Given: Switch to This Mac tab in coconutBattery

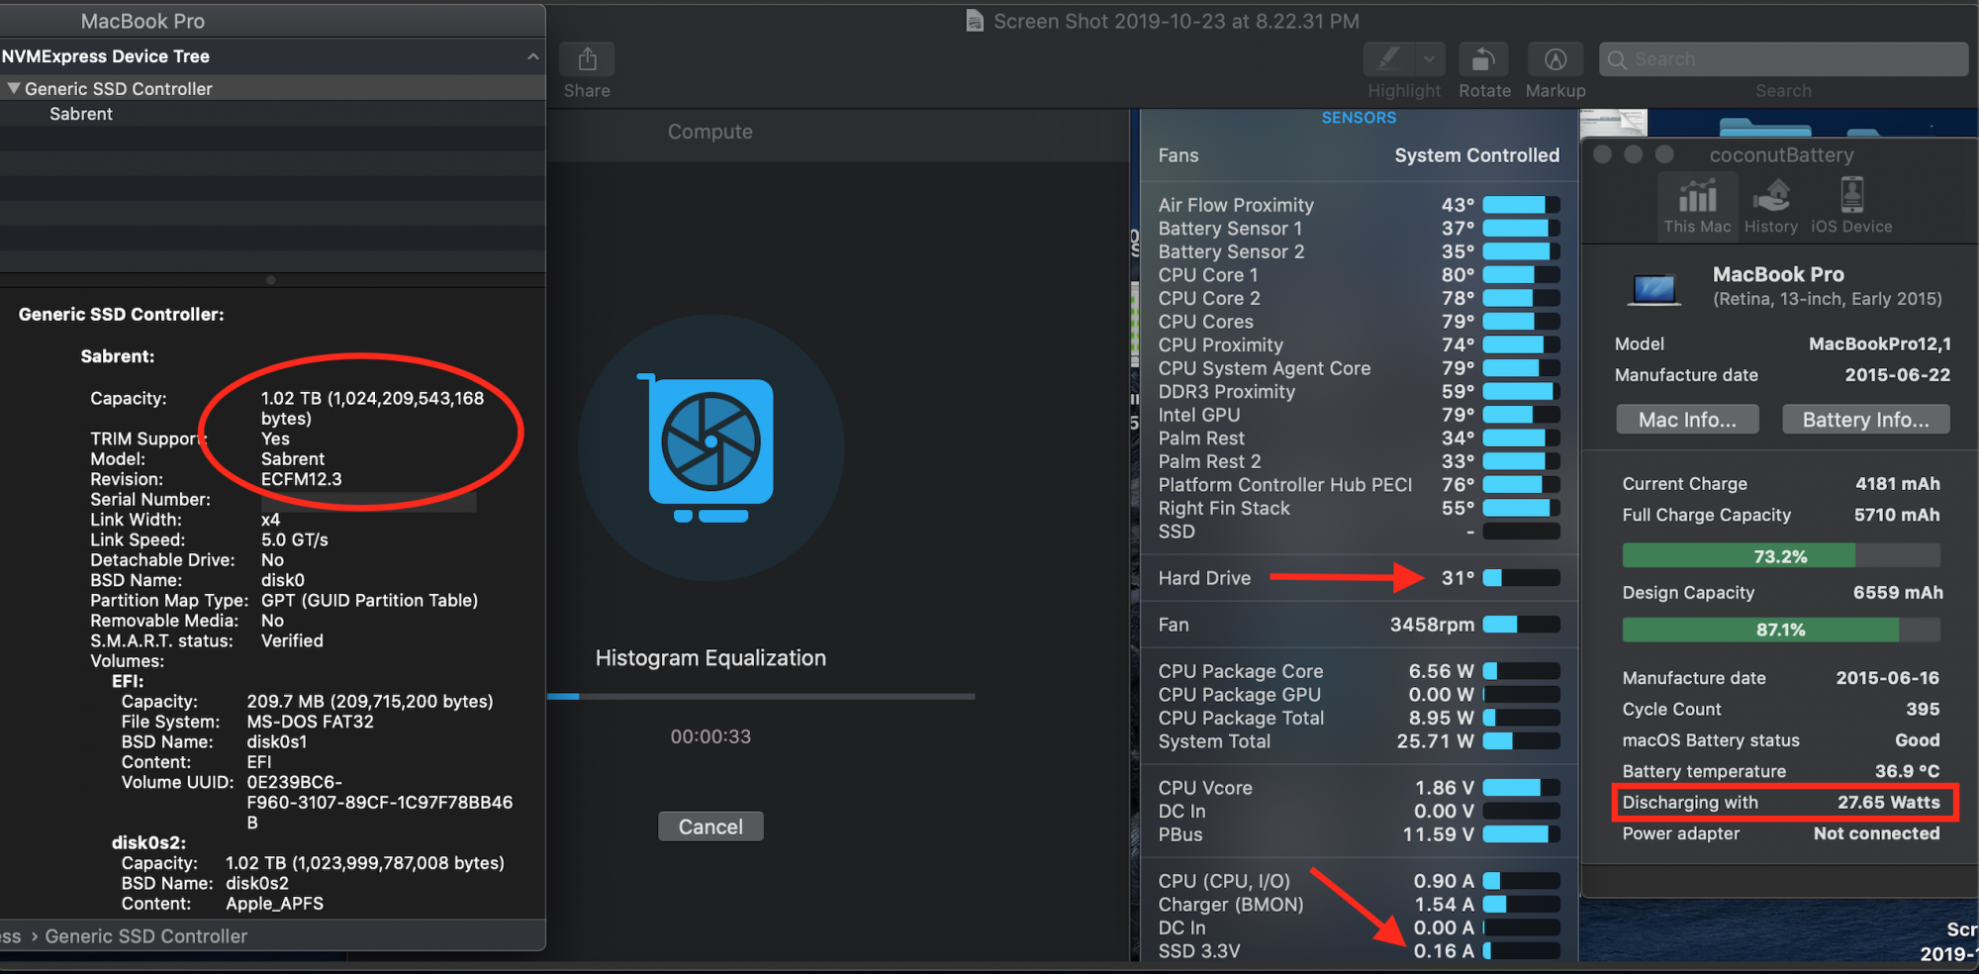Looking at the screenshot, I should [x=1697, y=206].
